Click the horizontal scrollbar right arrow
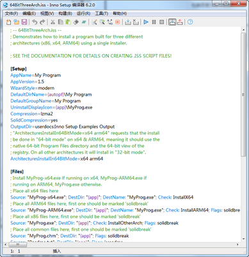Image resolution: width=249 pixels, height=257 pixels. click(x=237, y=244)
